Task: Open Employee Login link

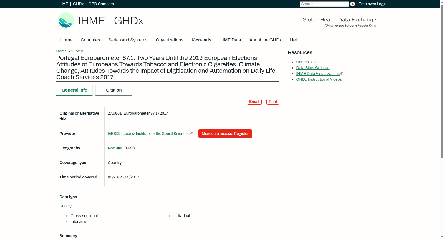Action: pos(372,4)
